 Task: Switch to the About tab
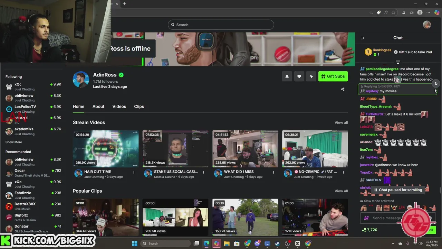(98, 107)
